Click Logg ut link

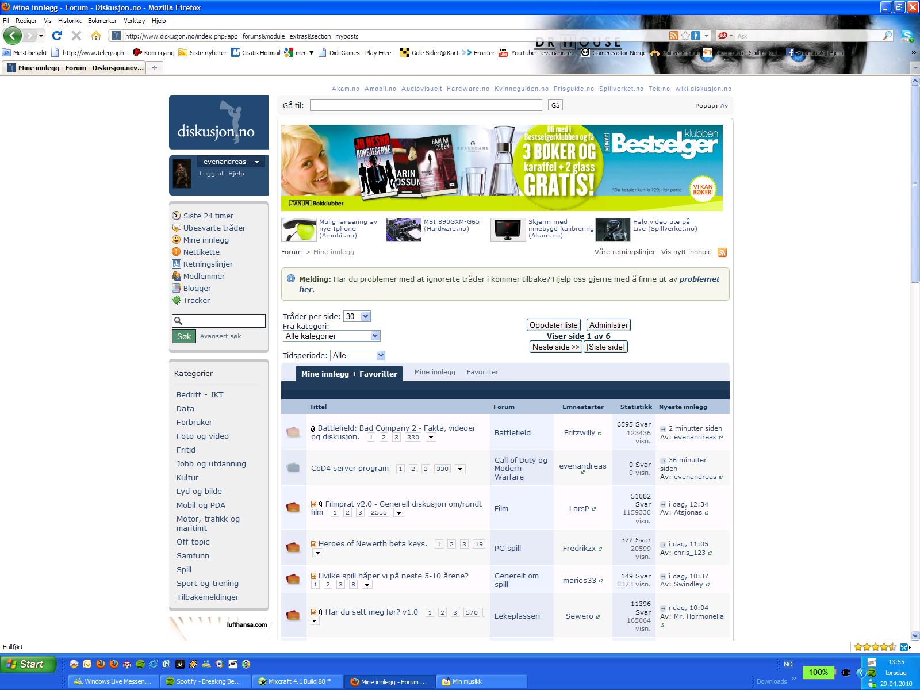tap(212, 174)
